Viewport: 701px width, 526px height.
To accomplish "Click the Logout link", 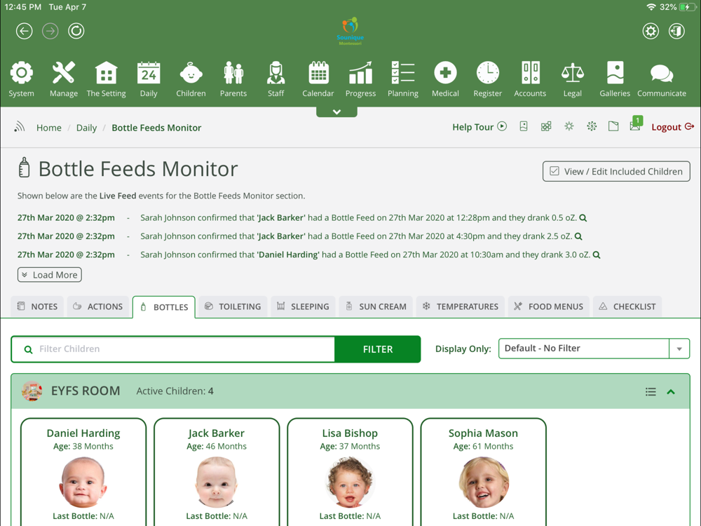I will coord(672,127).
